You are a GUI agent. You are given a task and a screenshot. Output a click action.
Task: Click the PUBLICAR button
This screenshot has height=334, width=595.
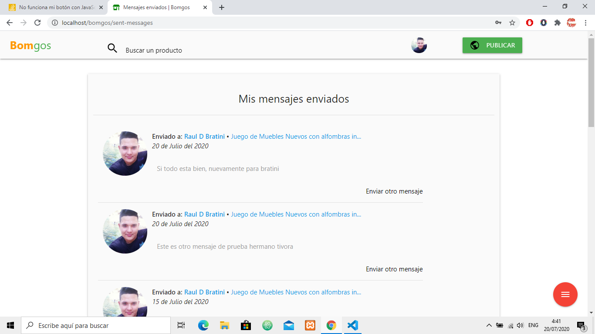click(492, 45)
